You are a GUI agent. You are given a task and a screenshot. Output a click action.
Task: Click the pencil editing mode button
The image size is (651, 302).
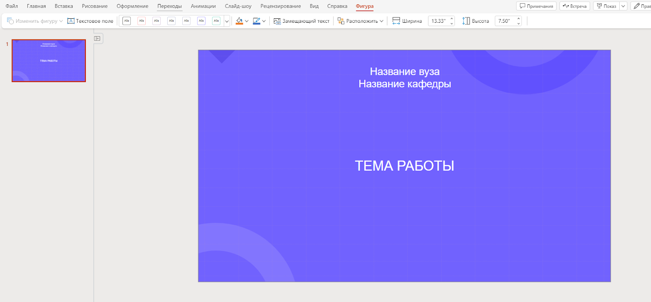pyautogui.click(x=641, y=6)
